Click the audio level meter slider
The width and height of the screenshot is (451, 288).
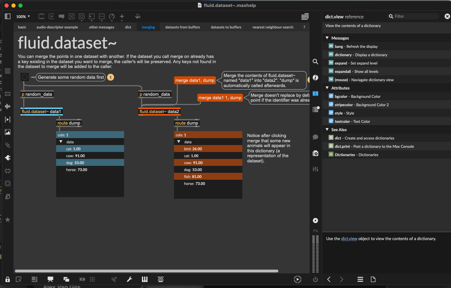[x=315, y=254]
